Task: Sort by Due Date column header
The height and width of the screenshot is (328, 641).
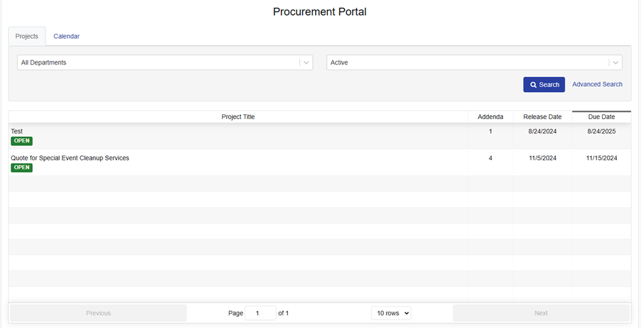Action: point(602,117)
